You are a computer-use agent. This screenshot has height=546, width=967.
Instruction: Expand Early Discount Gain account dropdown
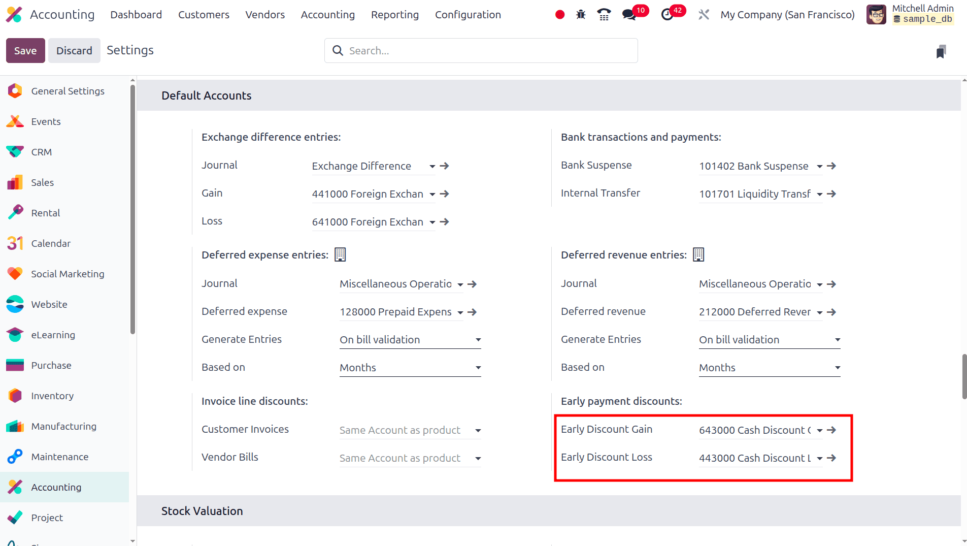pos(819,431)
